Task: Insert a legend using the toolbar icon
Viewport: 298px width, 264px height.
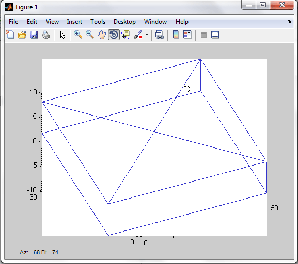Action: point(187,35)
